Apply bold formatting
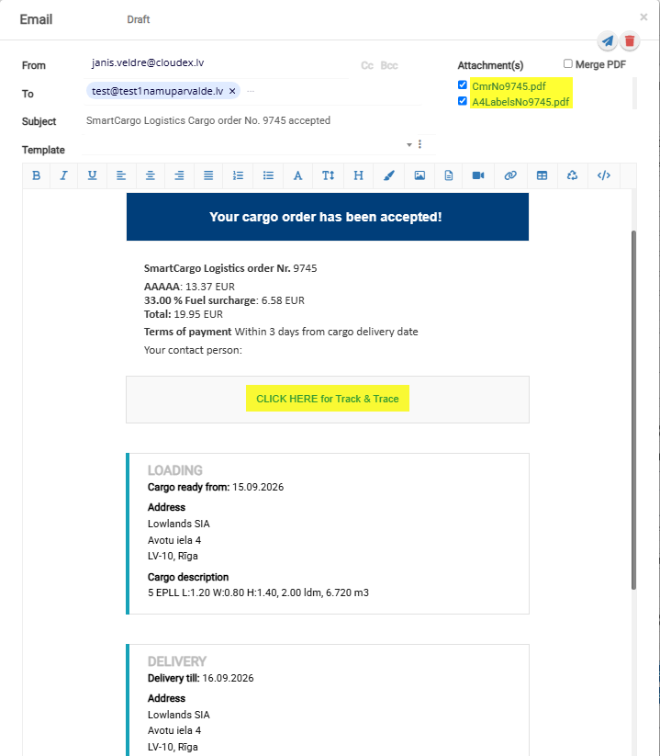The image size is (660, 756). point(36,175)
